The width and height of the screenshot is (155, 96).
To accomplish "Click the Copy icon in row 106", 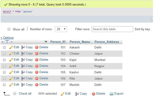I will point(23,78).
